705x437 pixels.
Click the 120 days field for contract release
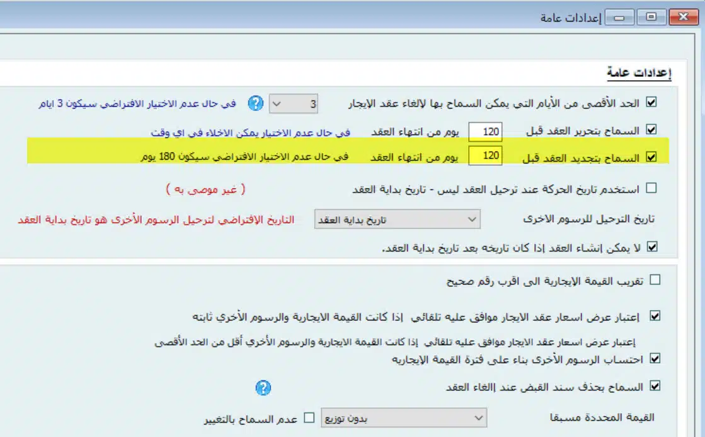tap(485, 131)
